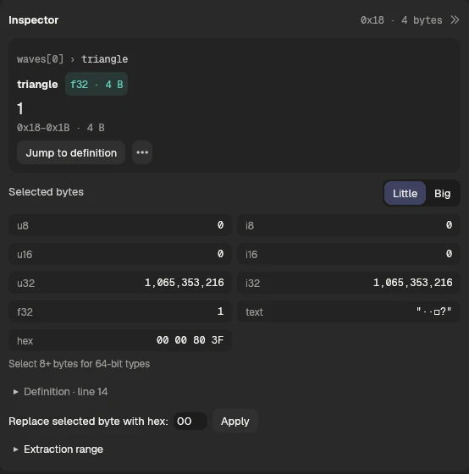469x474 pixels.
Task: Select the i8 value row
Action: point(349,225)
